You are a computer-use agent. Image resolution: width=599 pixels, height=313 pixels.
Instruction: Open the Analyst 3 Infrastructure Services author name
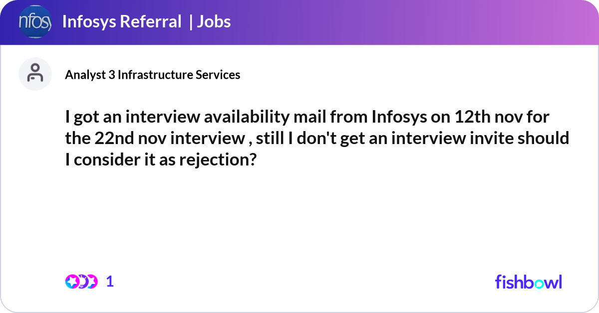(x=152, y=75)
